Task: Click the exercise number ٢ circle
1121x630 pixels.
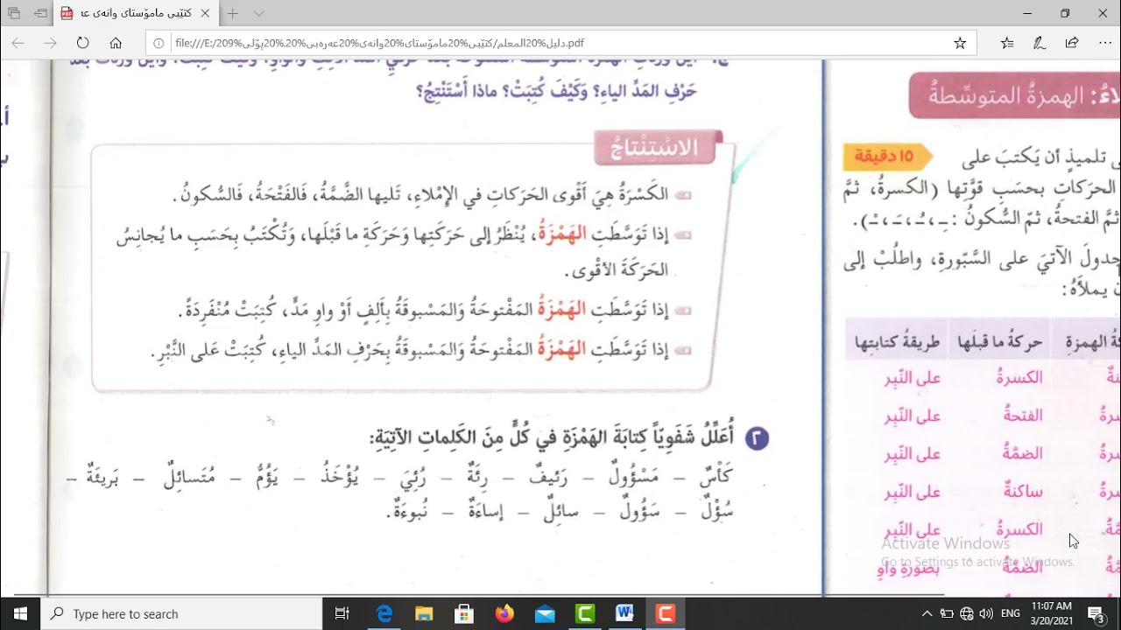Action: click(x=758, y=438)
